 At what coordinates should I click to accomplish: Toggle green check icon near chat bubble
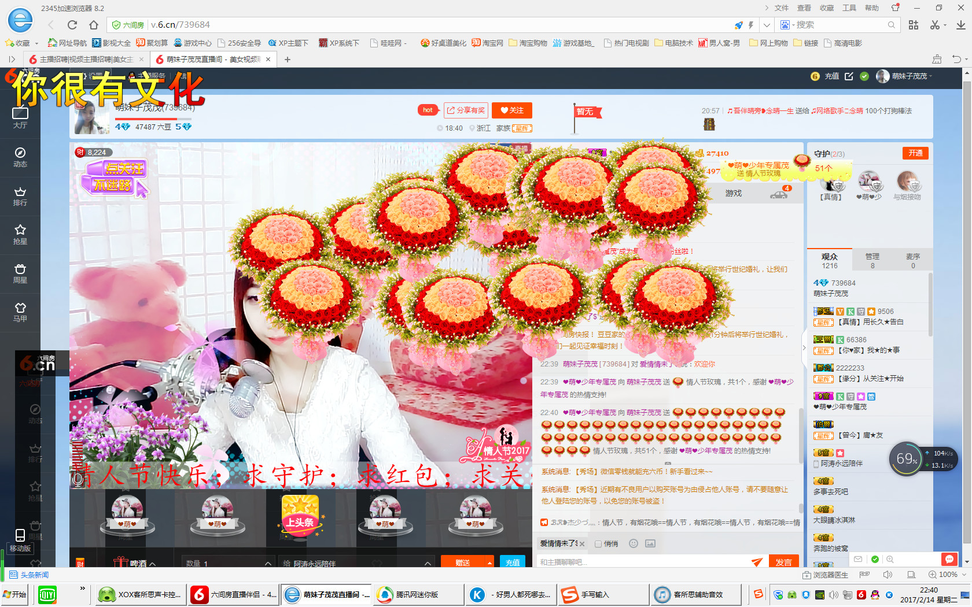[875, 559]
